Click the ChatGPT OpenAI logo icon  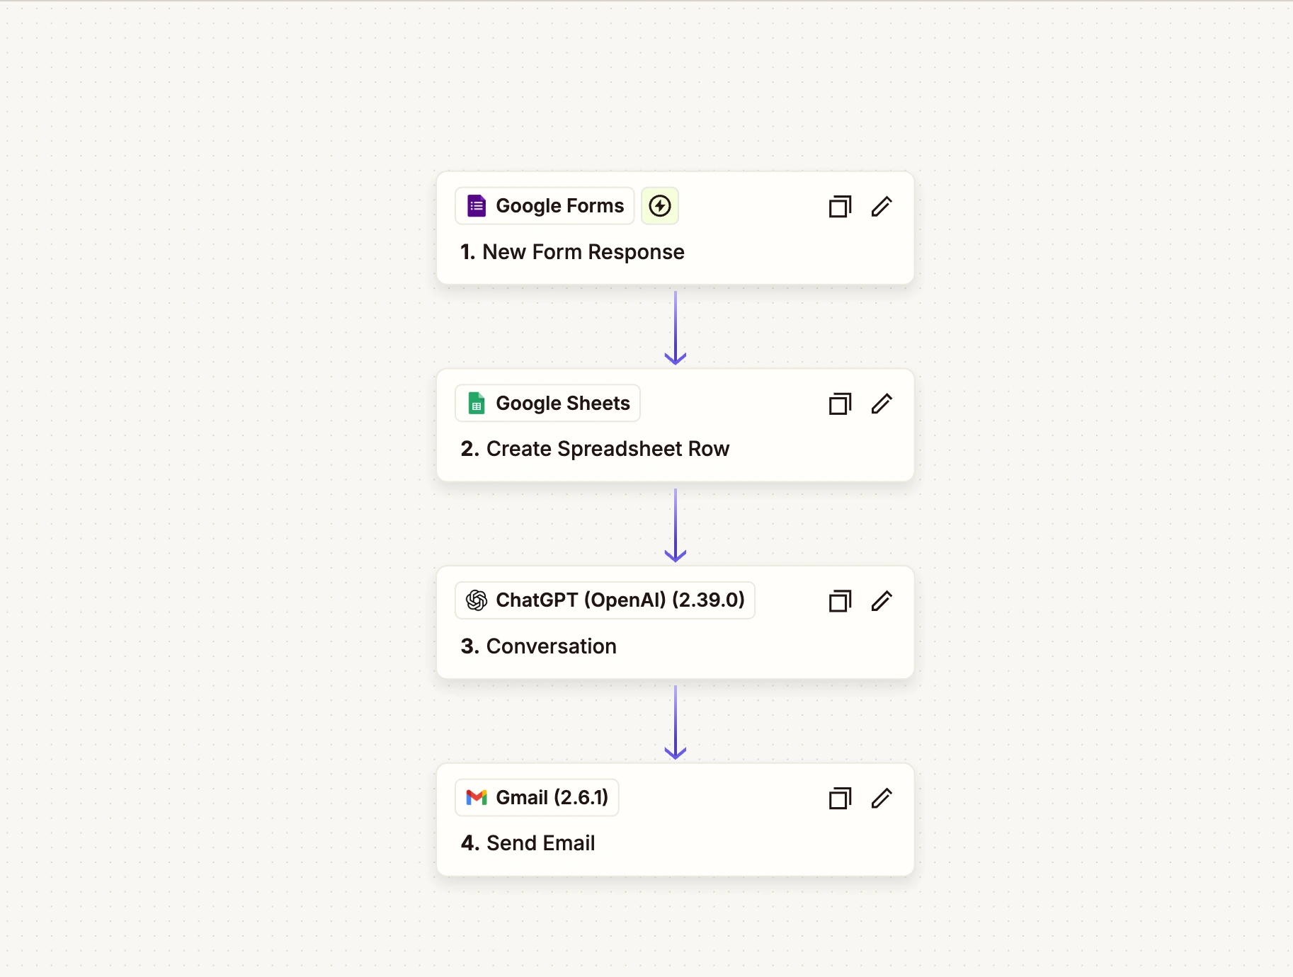(477, 600)
